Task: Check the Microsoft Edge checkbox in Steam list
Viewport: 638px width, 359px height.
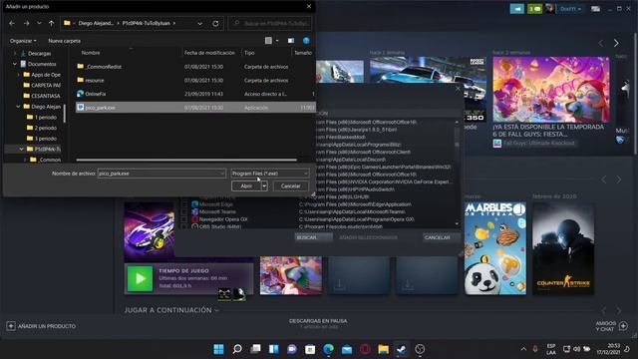Action: click(x=184, y=204)
